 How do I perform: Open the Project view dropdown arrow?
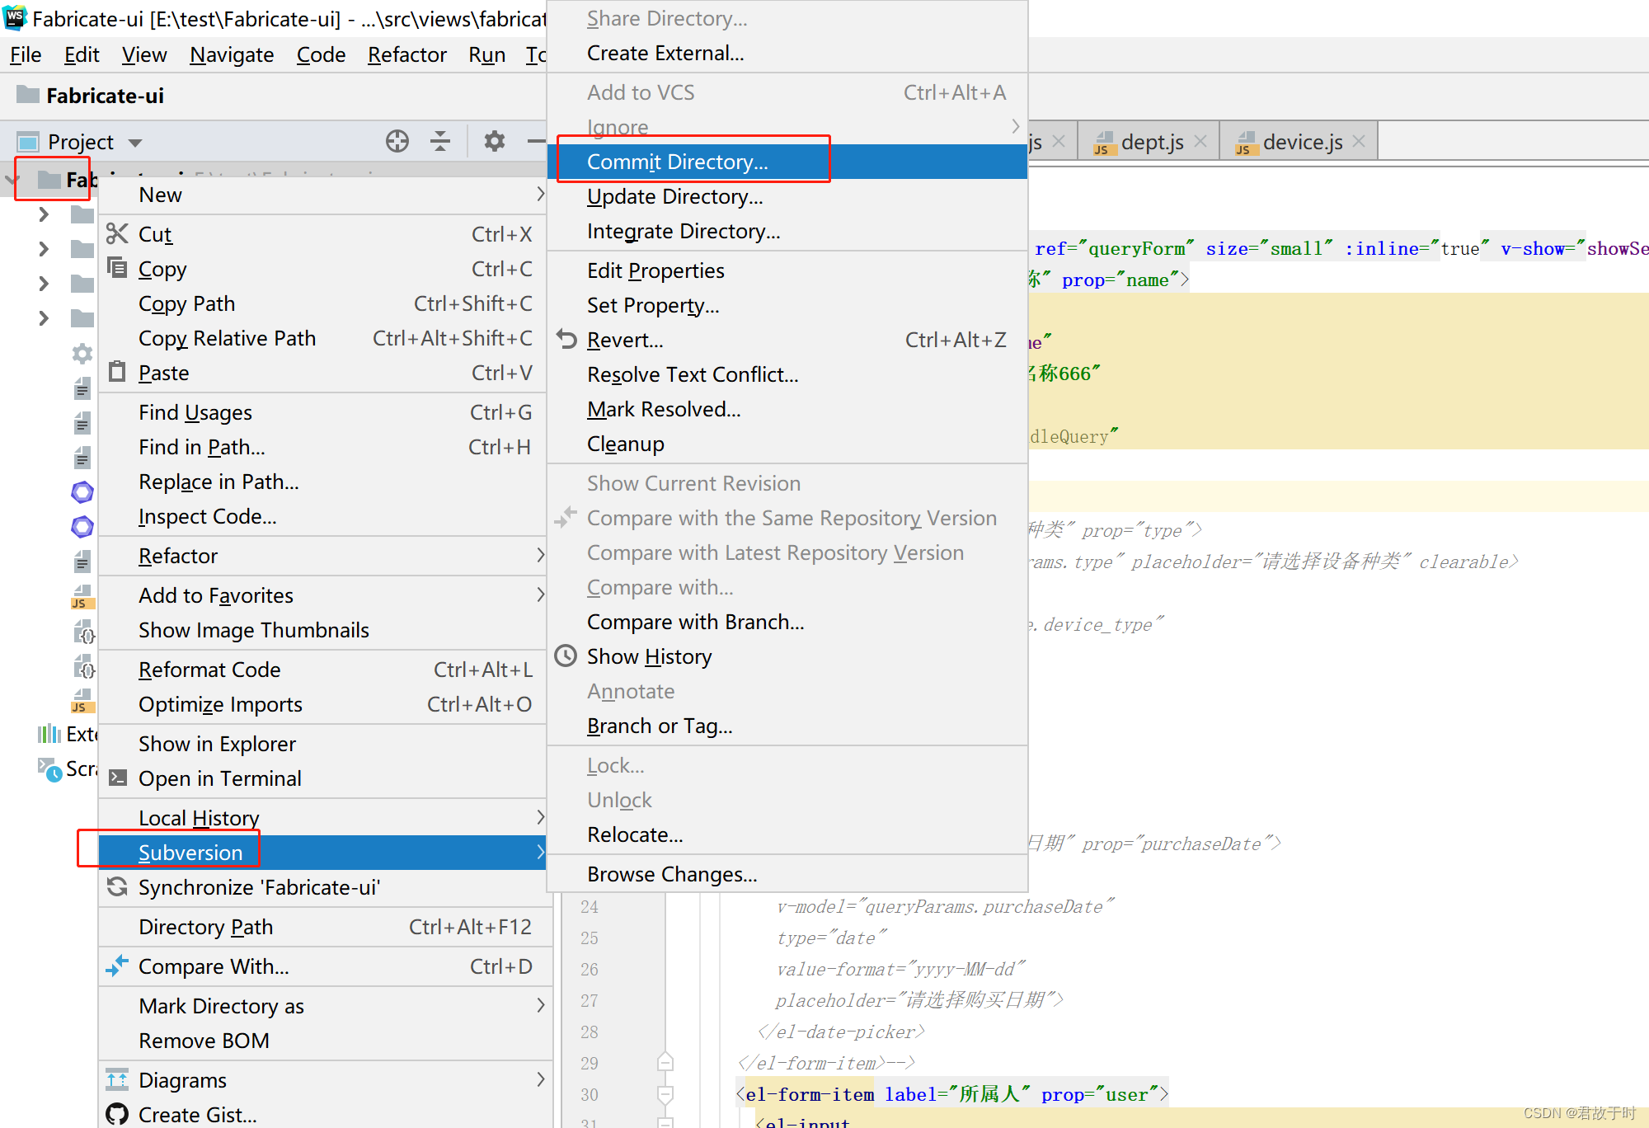click(x=135, y=143)
